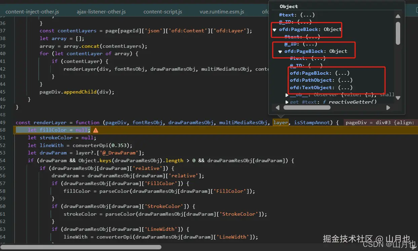This screenshot has height=251, width=418.
Task: Expand the get #text reactiveGetter entry
Action: (287, 102)
